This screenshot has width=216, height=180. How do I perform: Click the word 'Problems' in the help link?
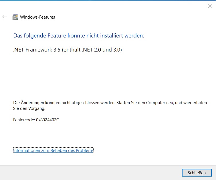tap(84, 150)
